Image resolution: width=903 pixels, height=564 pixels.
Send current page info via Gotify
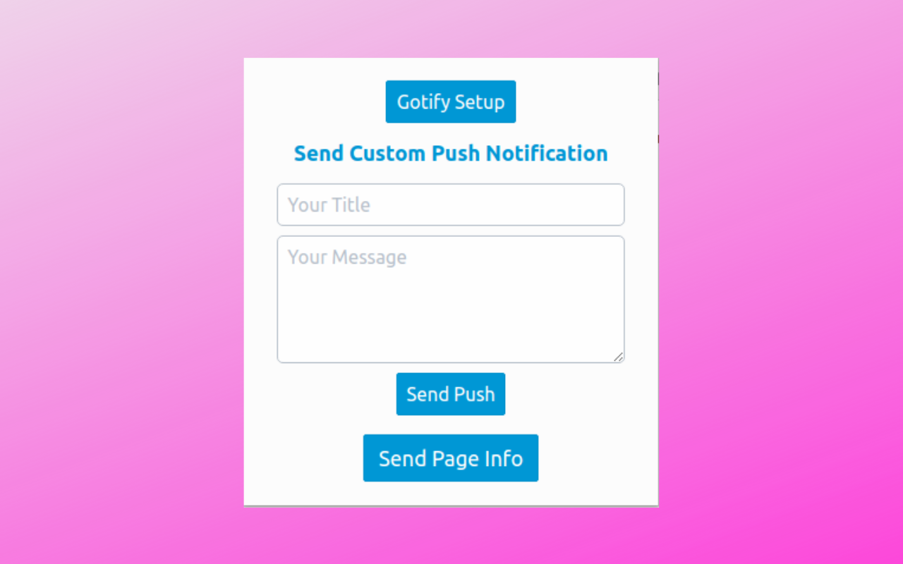tap(450, 458)
